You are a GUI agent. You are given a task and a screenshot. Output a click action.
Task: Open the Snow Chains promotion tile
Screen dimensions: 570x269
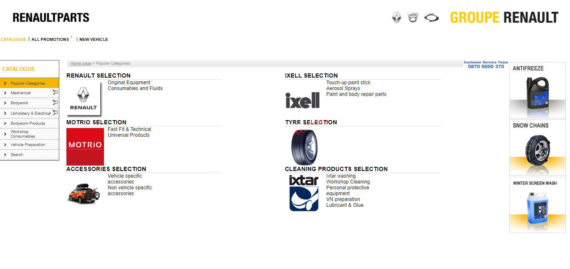(x=537, y=147)
